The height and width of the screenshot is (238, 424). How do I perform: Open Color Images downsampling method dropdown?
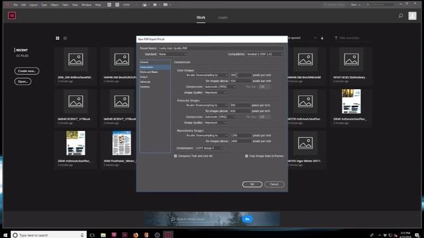(x=207, y=75)
